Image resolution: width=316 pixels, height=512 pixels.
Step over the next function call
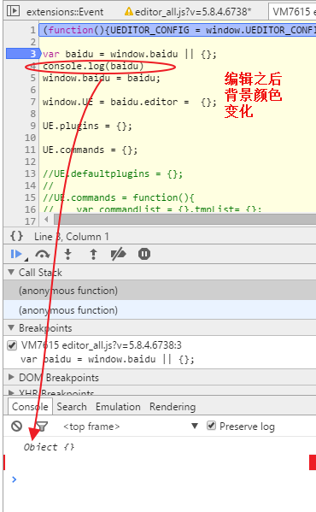43,254
